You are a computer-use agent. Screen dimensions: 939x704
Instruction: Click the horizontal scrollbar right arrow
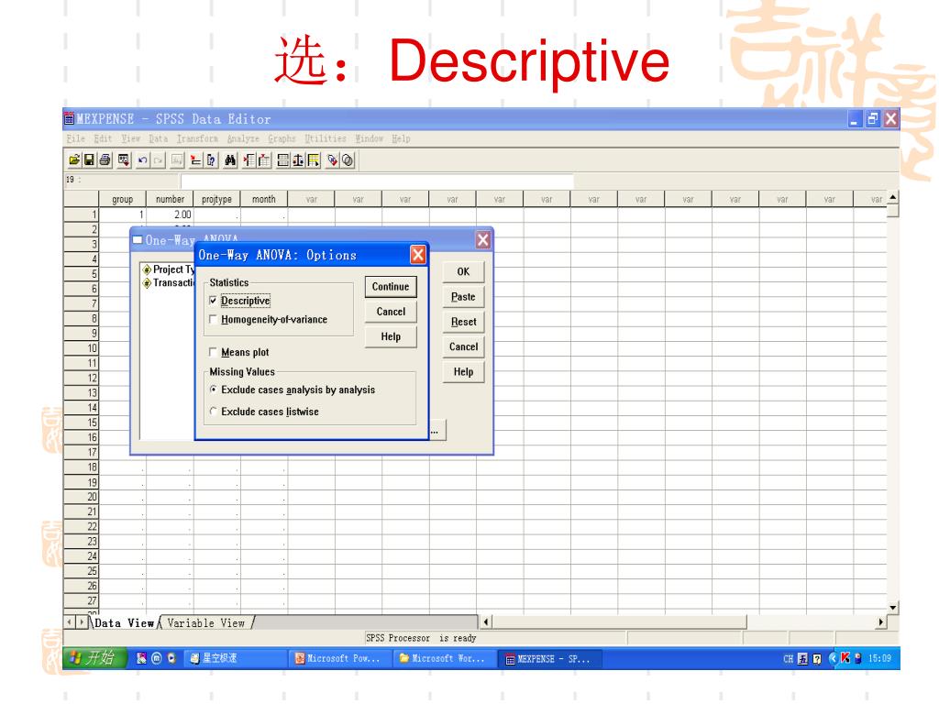(881, 622)
